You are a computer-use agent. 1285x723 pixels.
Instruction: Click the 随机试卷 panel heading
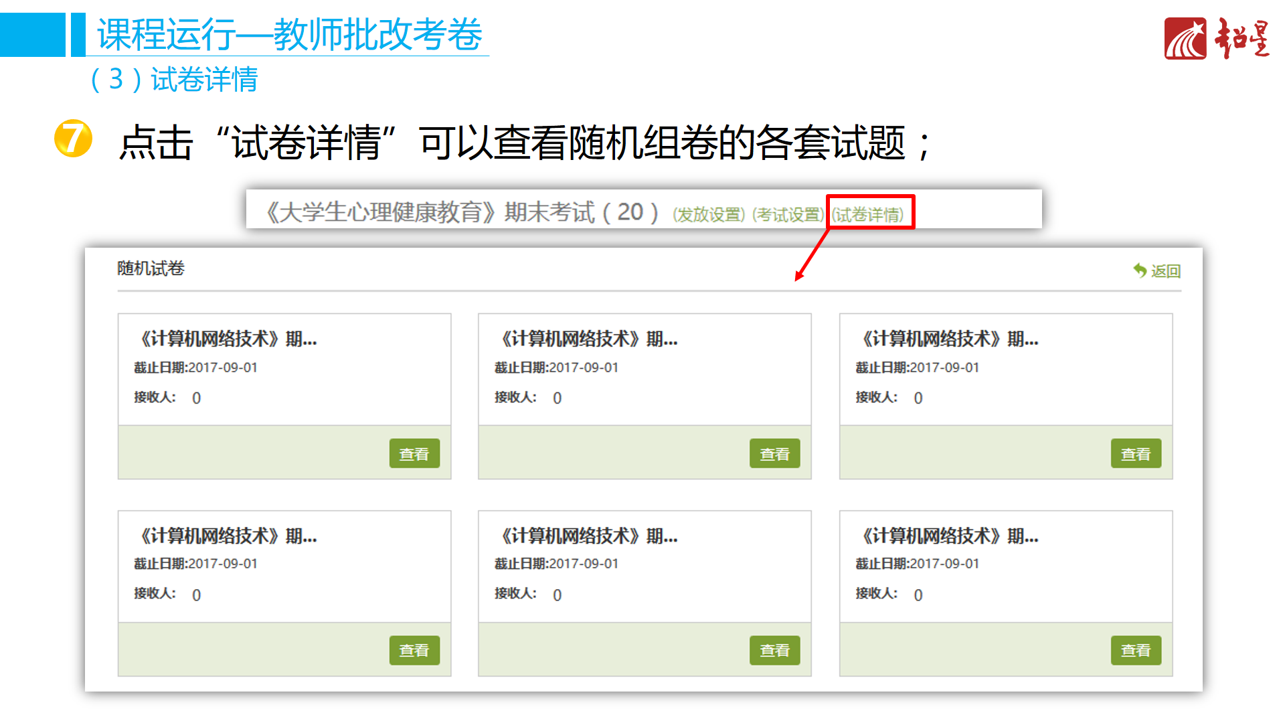tap(151, 268)
